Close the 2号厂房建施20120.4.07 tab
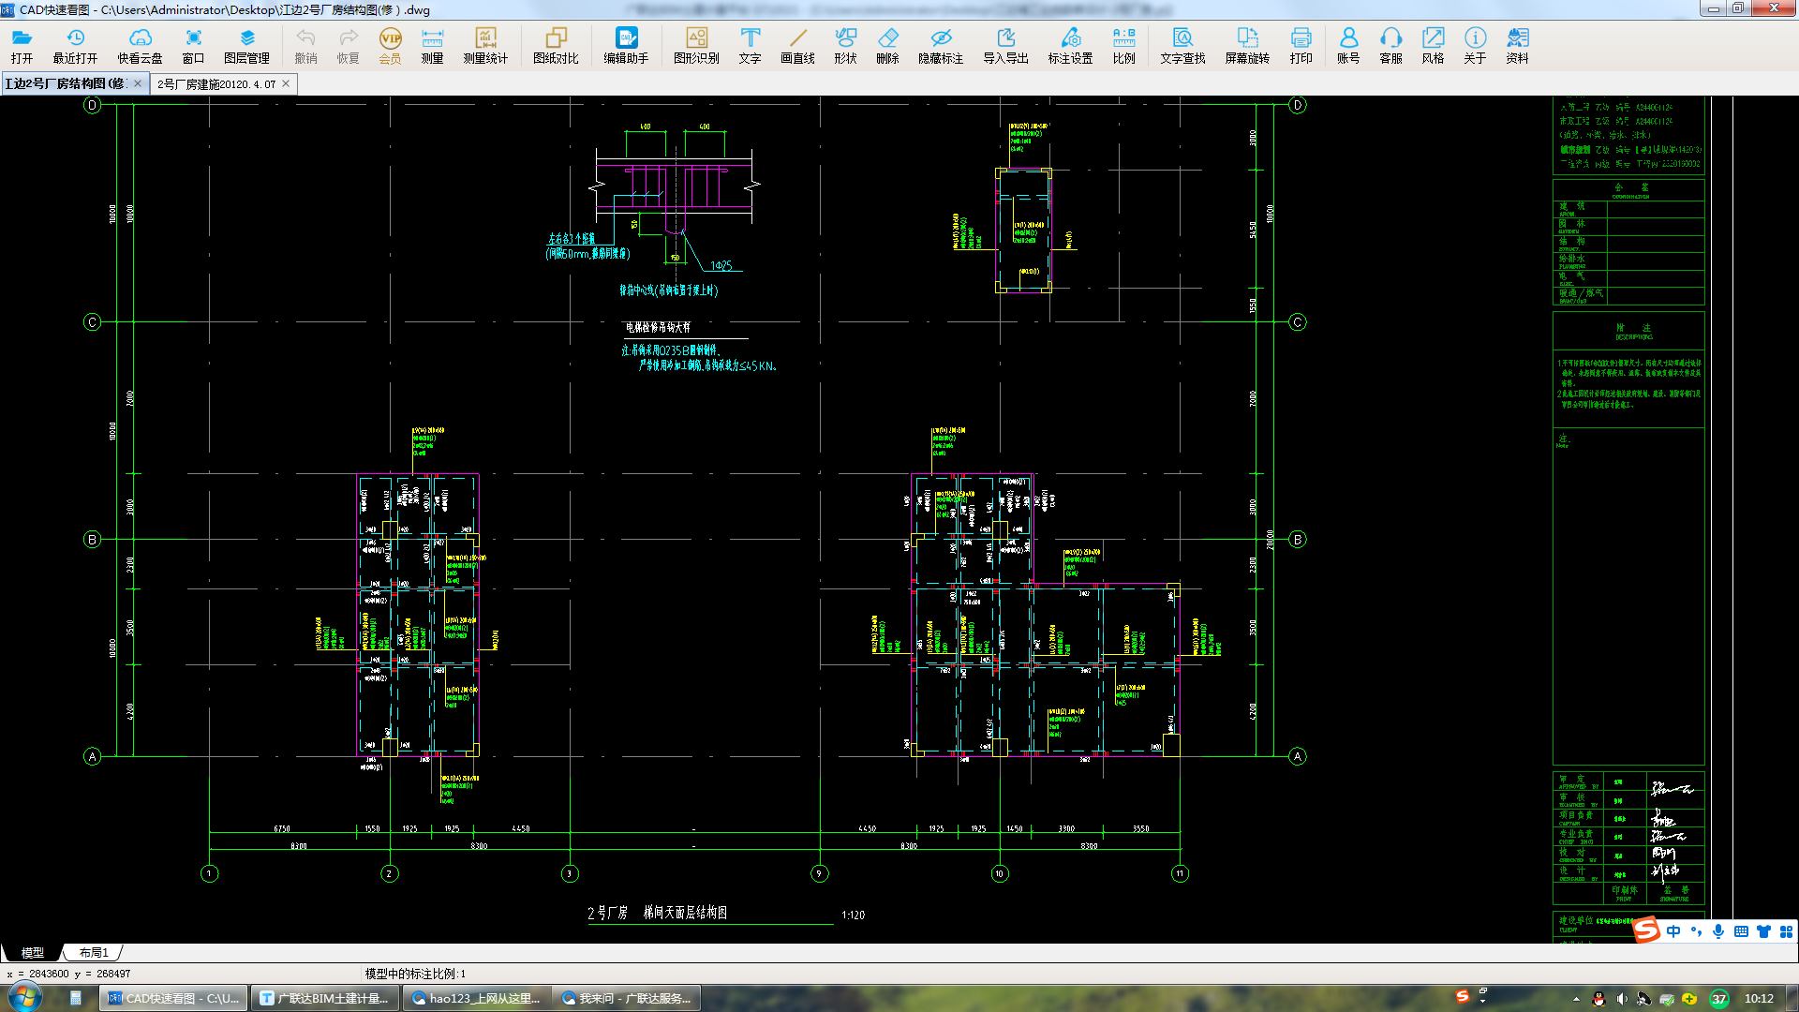This screenshot has height=1012, width=1799. (287, 83)
